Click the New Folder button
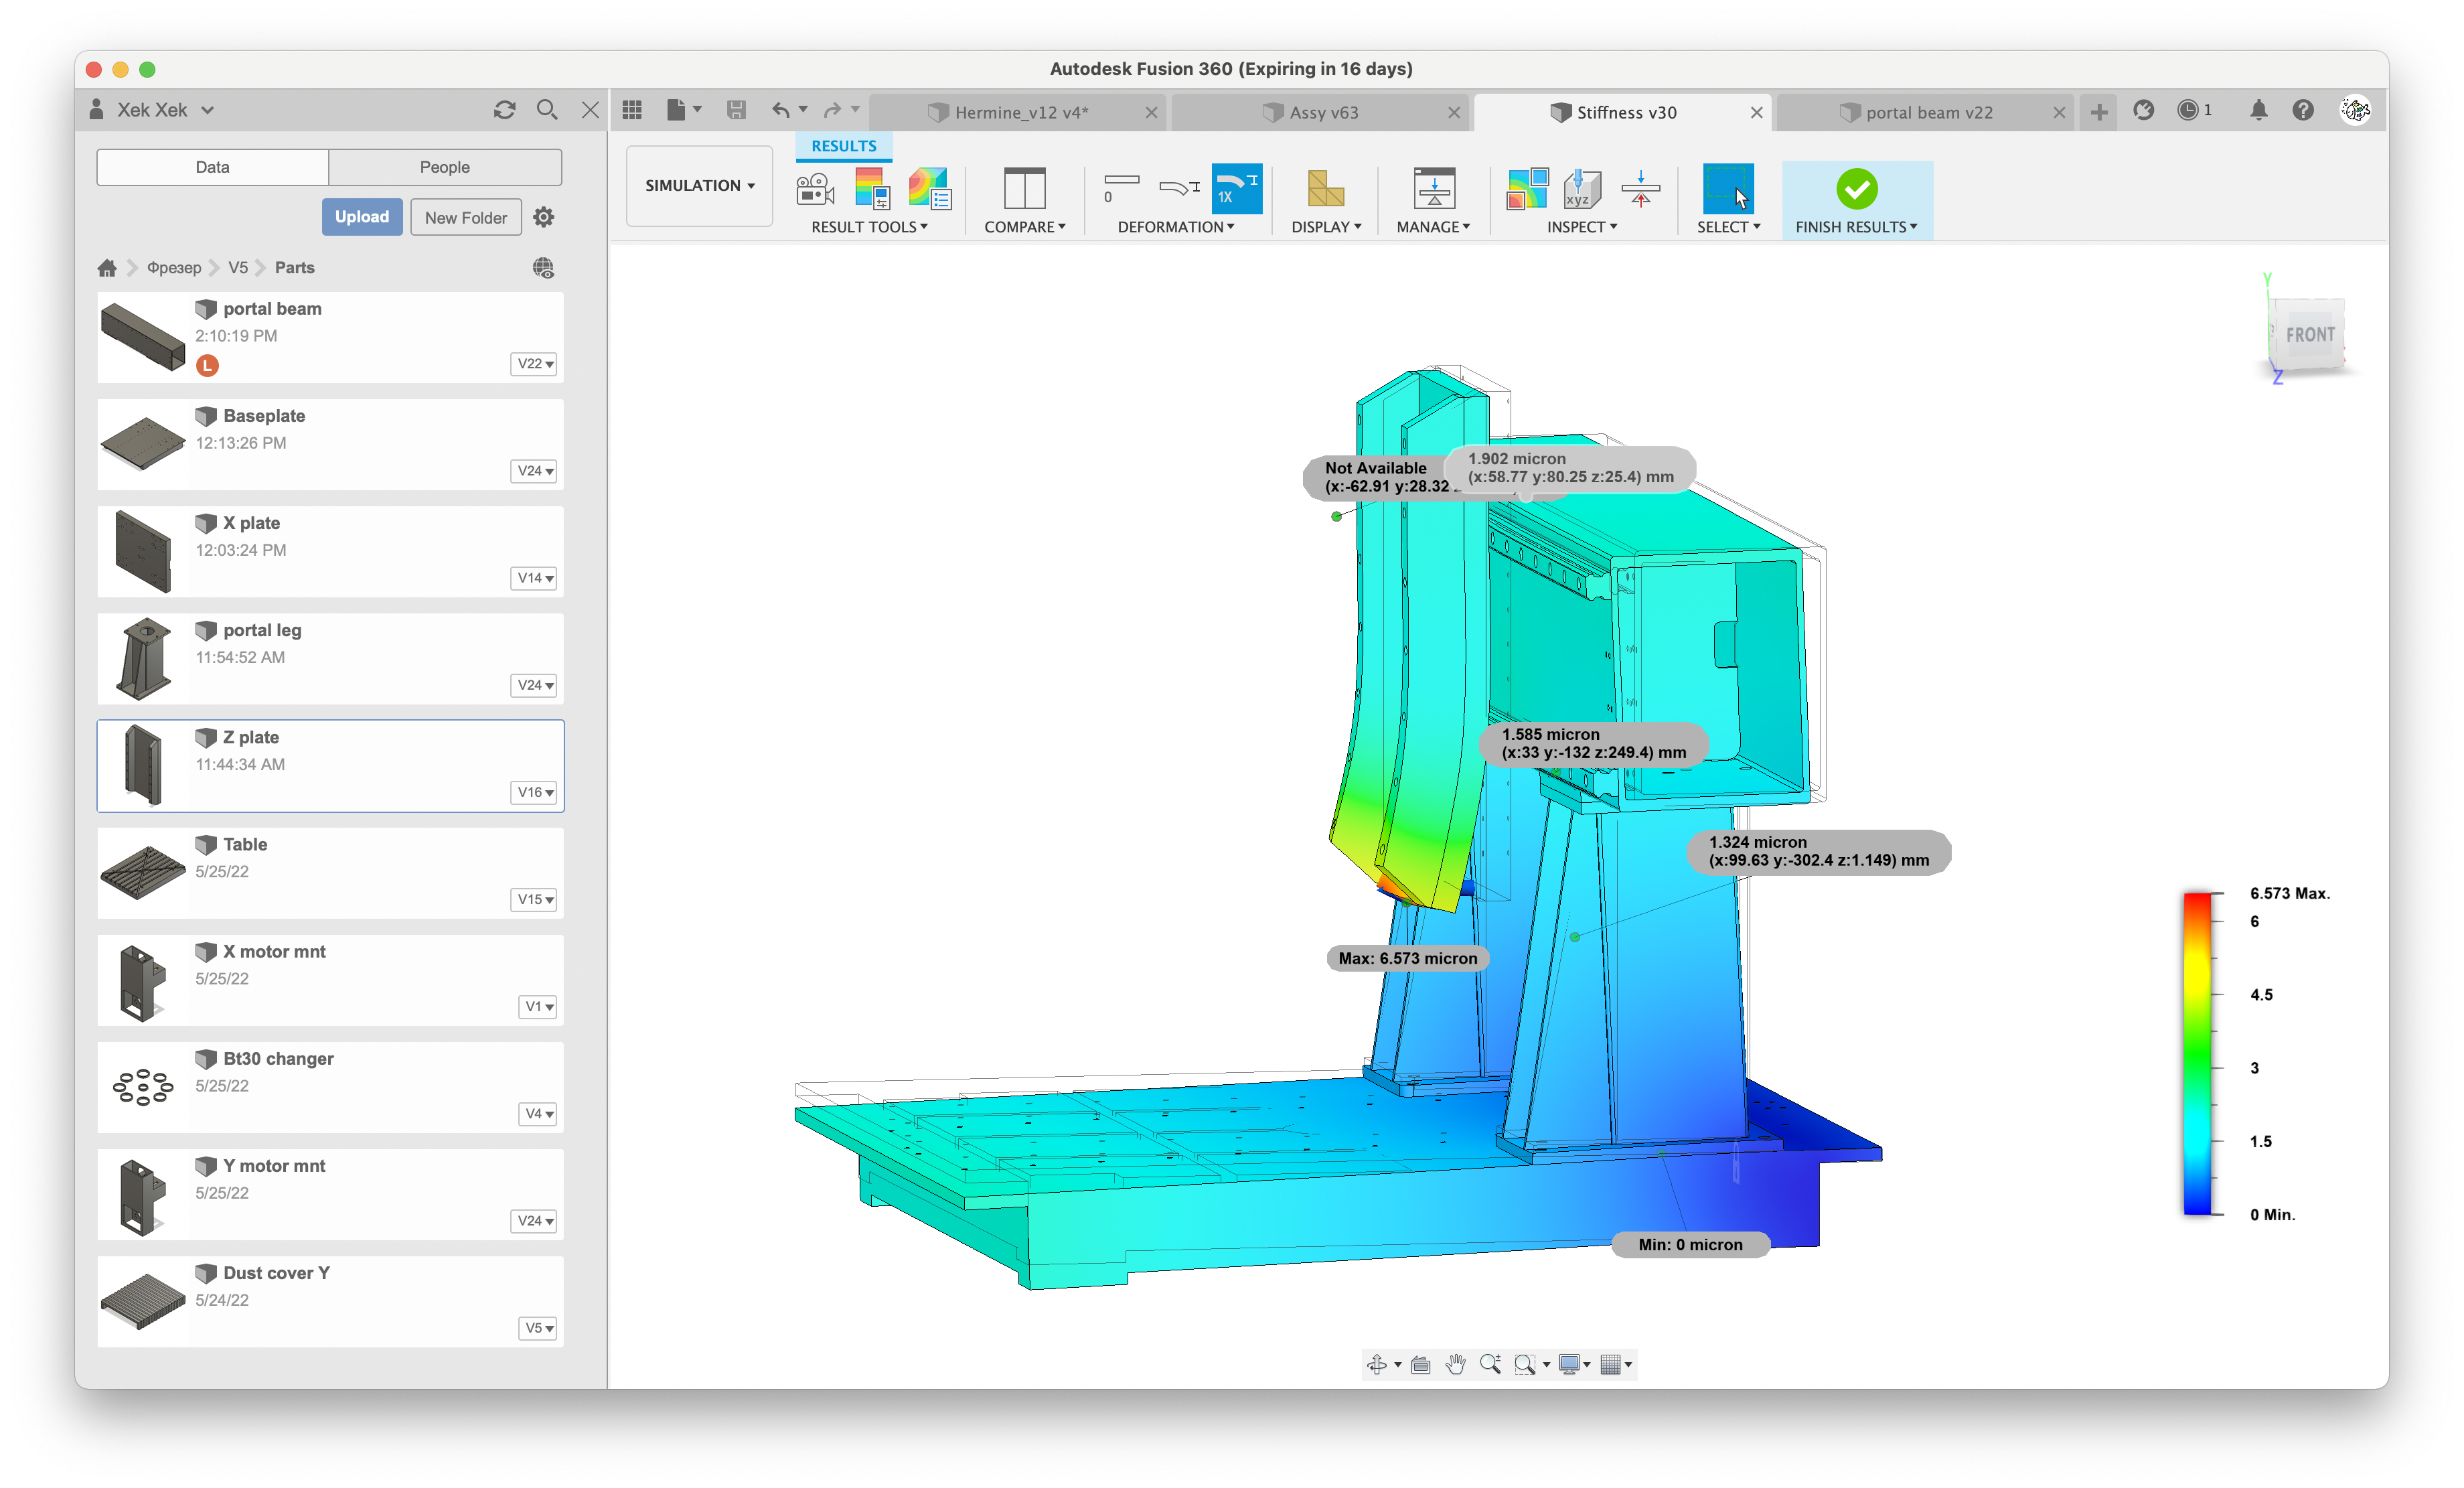This screenshot has height=1488, width=2464. pos(465,217)
